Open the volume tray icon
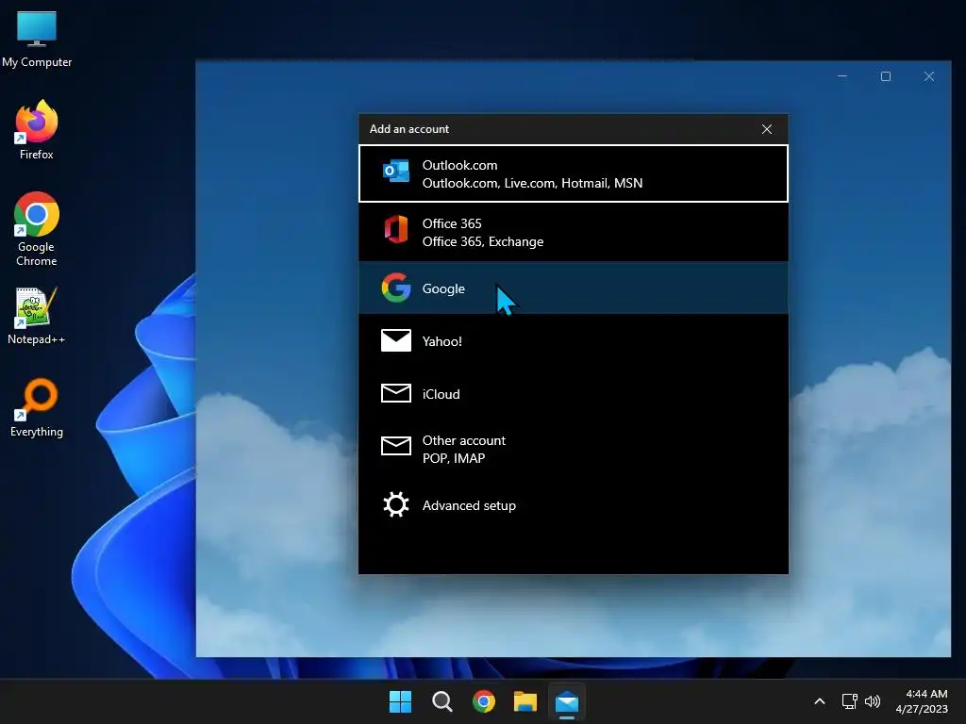Image resolution: width=966 pixels, height=724 pixels. coord(873,701)
